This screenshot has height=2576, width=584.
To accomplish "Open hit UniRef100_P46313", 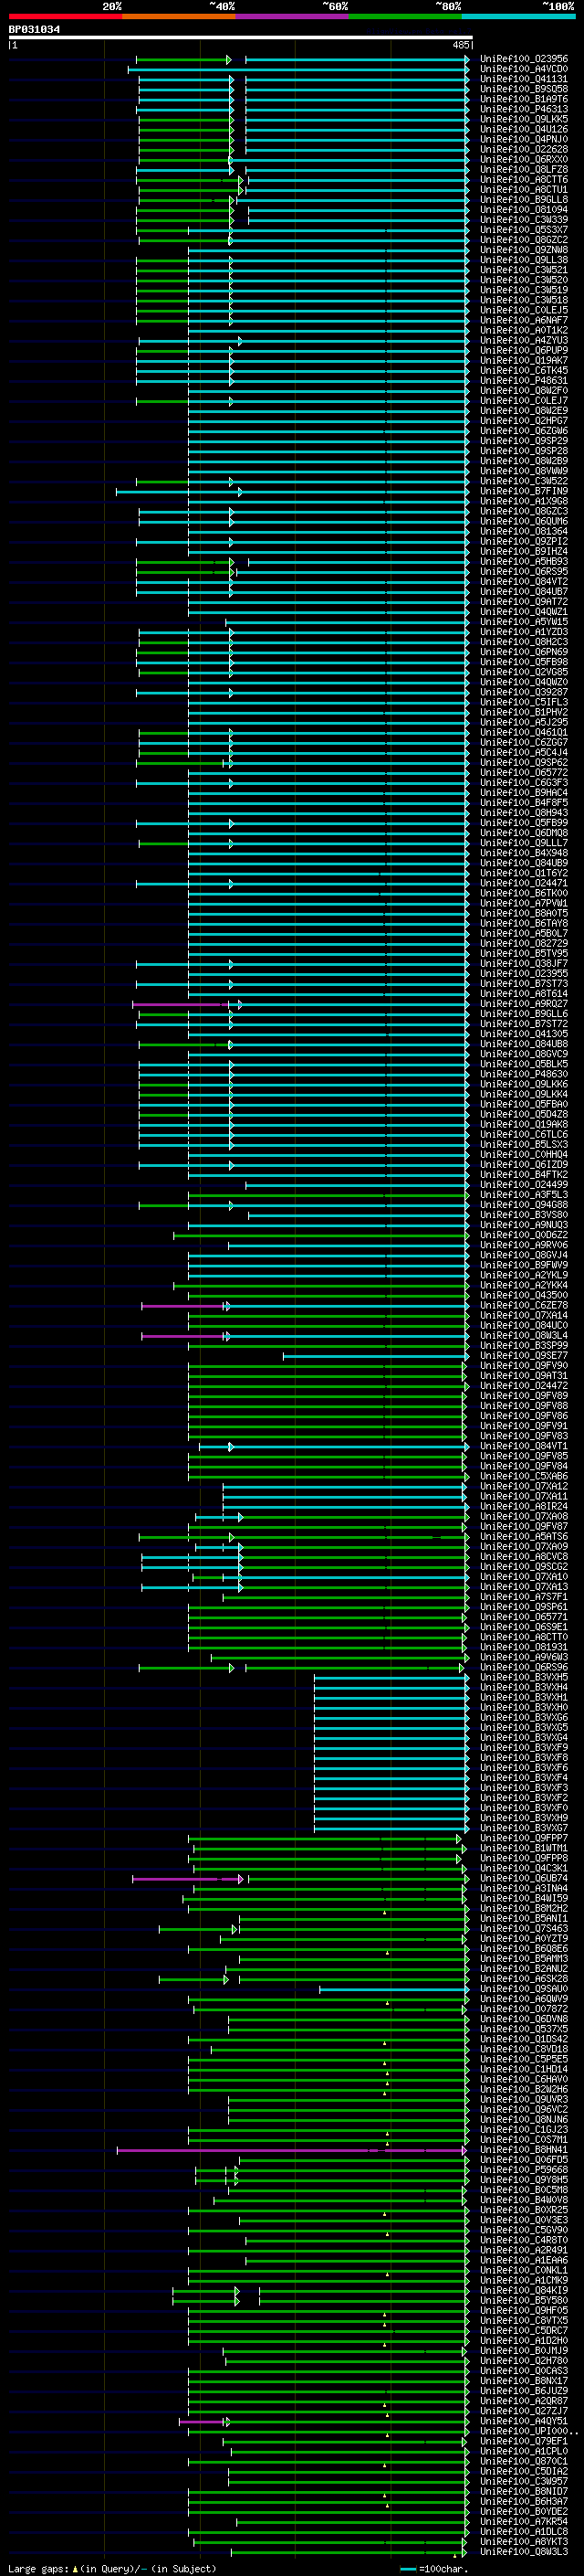I will tap(523, 109).
